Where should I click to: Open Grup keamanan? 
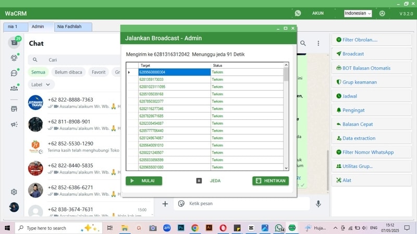pyautogui.click(x=372, y=82)
